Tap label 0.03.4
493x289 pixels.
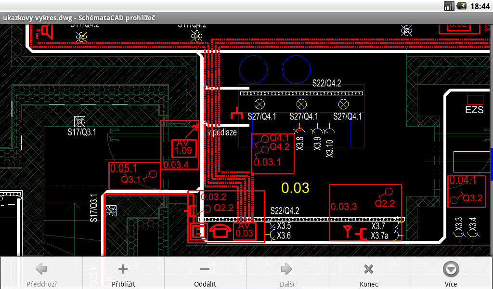point(176,164)
